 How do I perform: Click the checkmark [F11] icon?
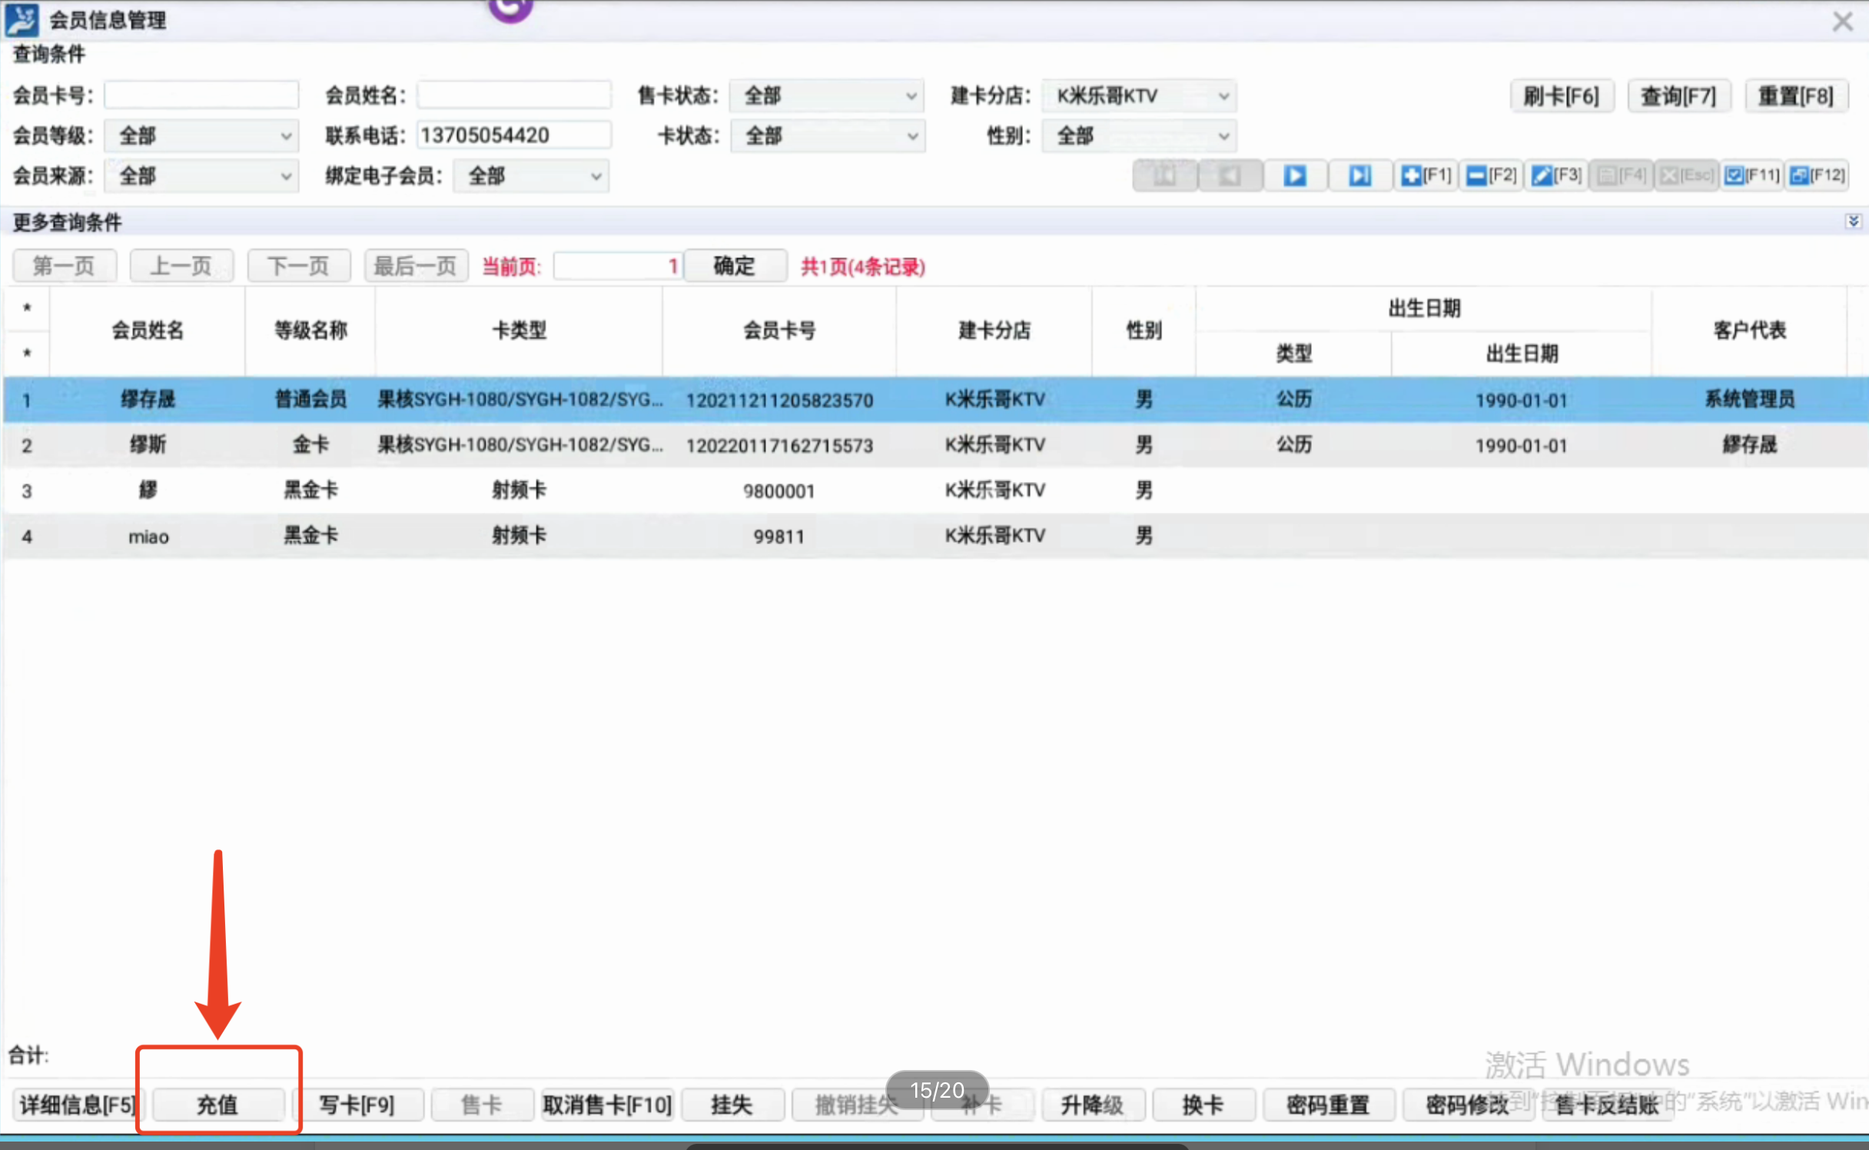[x=1751, y=176]
